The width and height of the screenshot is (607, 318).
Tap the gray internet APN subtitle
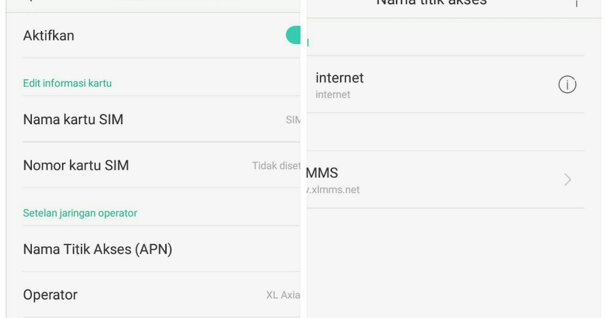pos(333,94)
